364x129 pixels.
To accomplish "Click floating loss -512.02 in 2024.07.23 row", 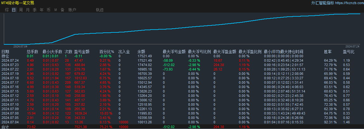I will coord(169,65).
